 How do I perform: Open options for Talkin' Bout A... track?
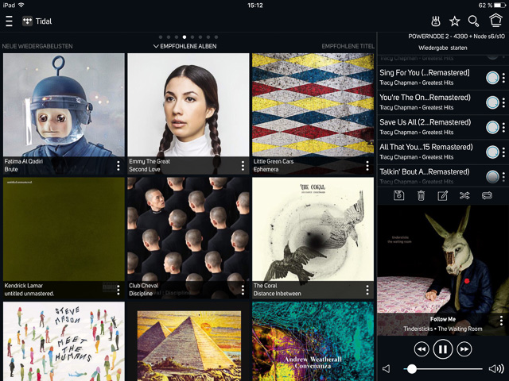pos(503,177)
